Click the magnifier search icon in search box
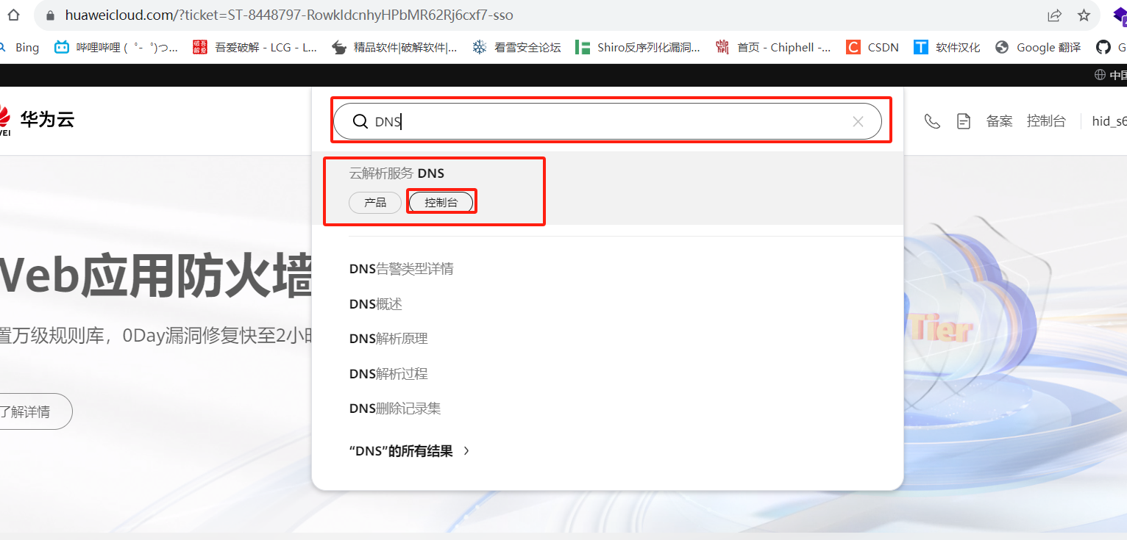1127x540 pixels. 360,122
